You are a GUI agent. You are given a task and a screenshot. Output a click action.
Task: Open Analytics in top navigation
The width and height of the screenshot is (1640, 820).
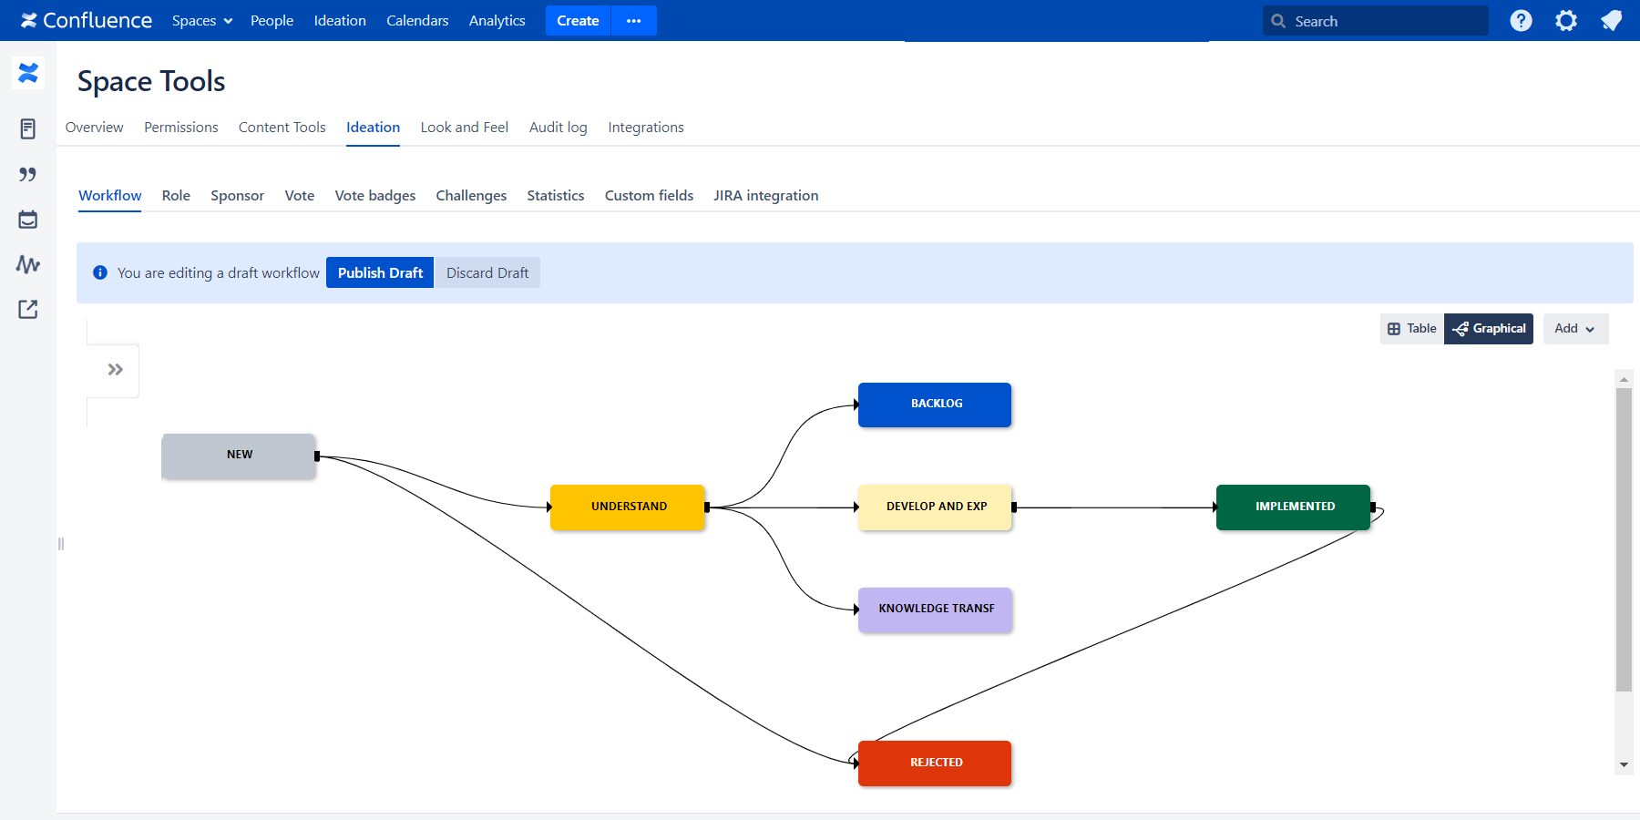coord(497,20)
